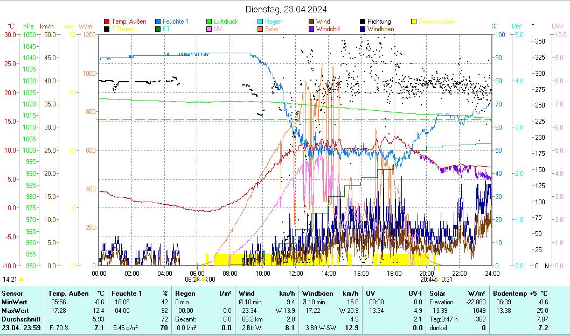This screenshot has height=336, width=570.
Task: Click the blue Feuchte 1 legend swatch
Action: click(158, 22)
